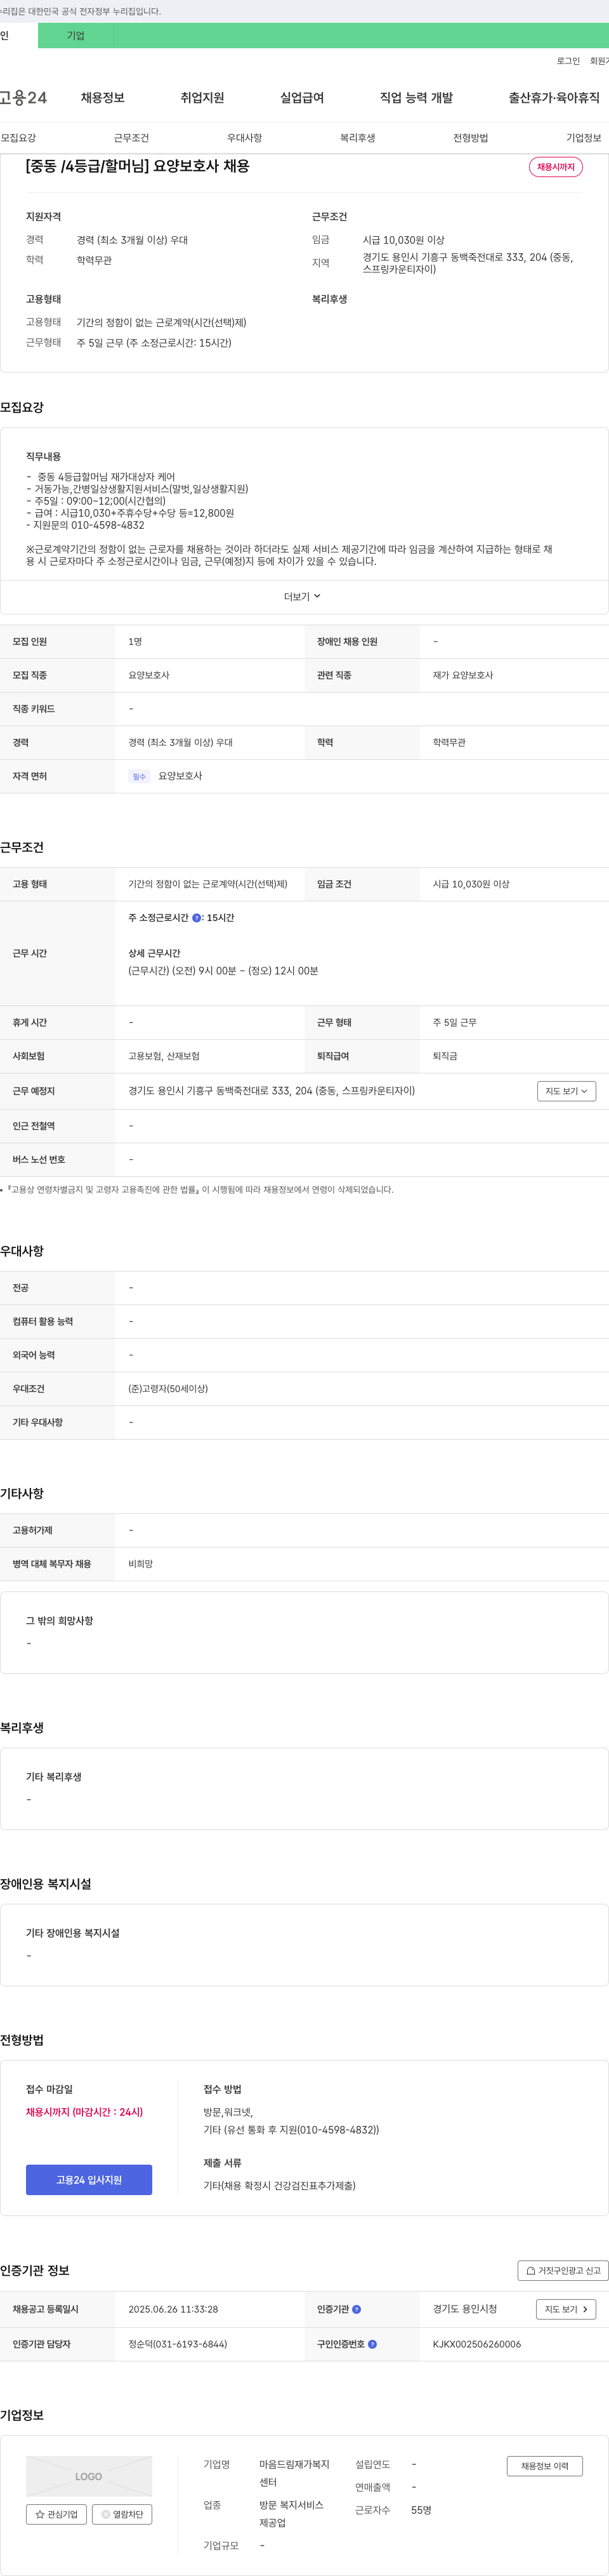Screen dimensions: 609x2576
Task: Click the 고용24 logo
Action: [x=23, y=97]
